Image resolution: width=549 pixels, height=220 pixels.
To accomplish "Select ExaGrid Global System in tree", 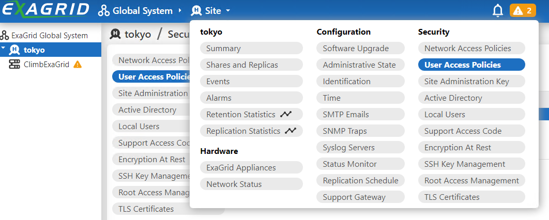I will 50,35.
